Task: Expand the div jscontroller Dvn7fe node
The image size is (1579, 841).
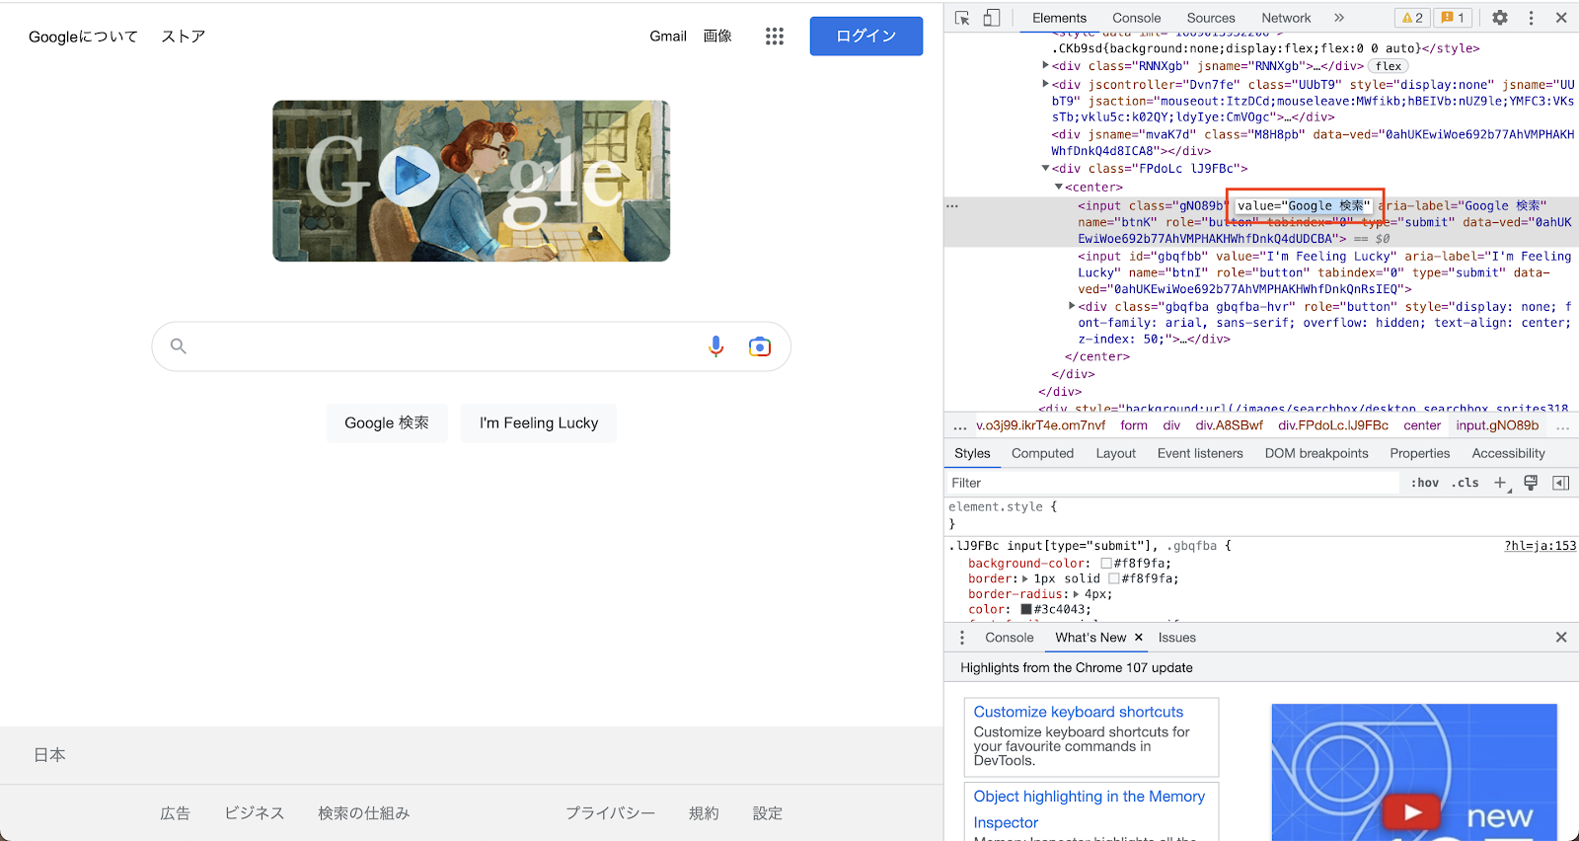Action: point(1046,84)
